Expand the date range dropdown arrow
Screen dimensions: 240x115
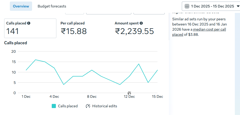pos(238,6)
